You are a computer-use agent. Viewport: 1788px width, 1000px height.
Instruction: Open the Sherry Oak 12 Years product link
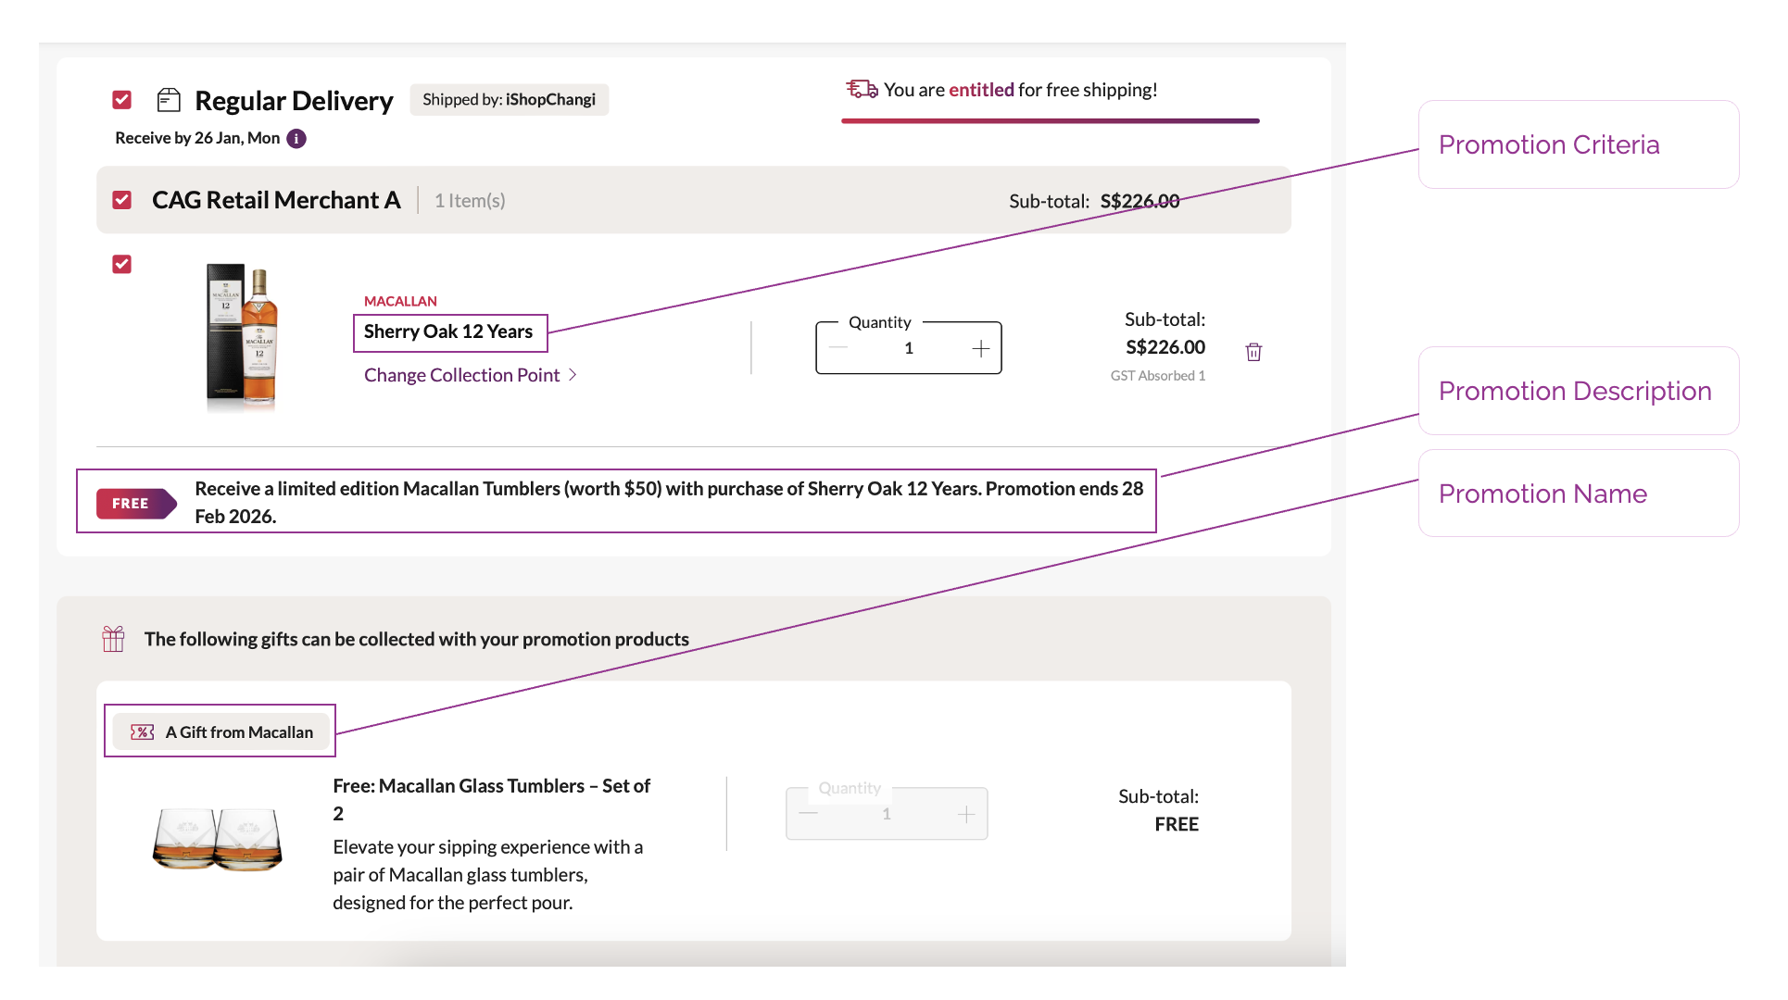(x=448, y=331)
